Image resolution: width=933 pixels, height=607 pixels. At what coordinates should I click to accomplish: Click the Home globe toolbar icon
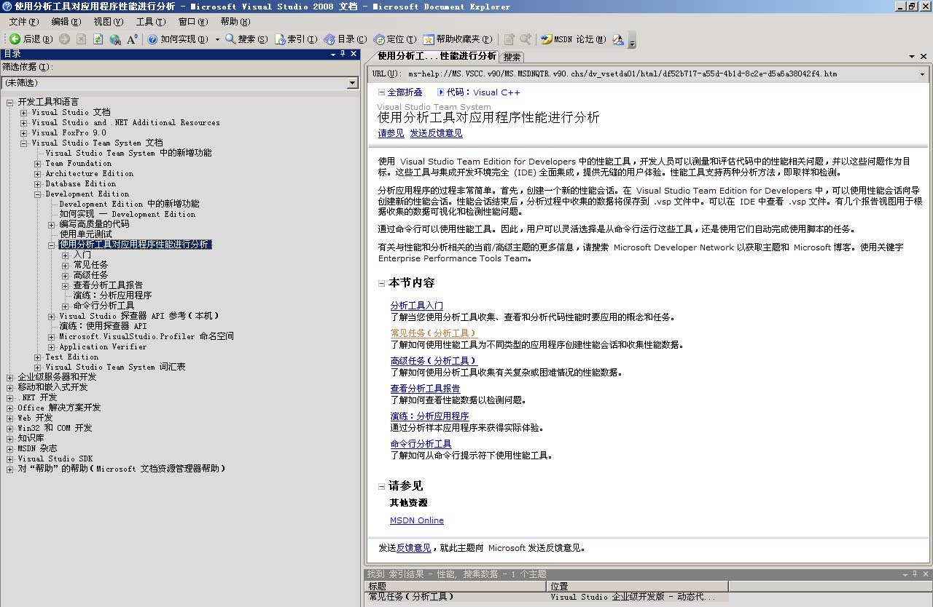[x=115, y=39]
